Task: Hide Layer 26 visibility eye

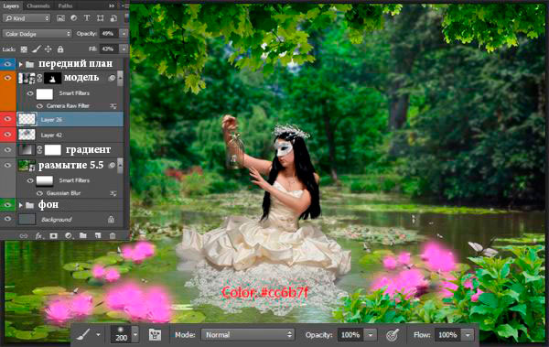Action: point(7,120)
